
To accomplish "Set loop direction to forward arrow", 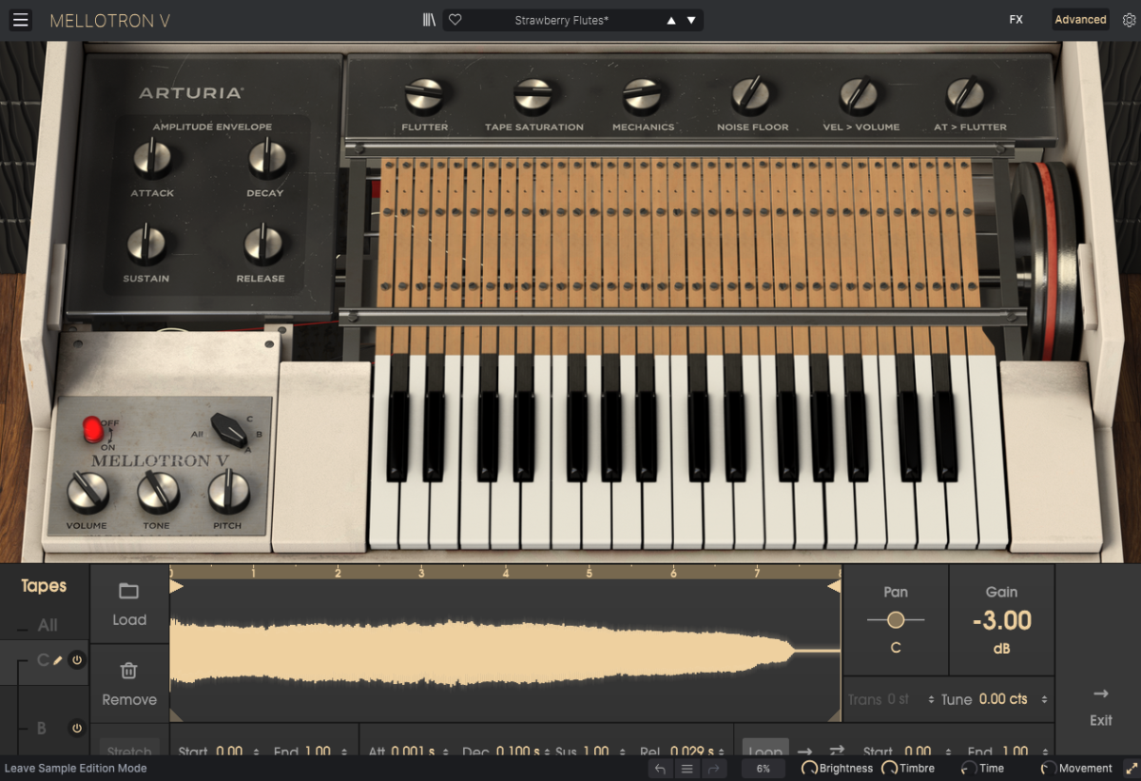I will (x=804, y=751).
